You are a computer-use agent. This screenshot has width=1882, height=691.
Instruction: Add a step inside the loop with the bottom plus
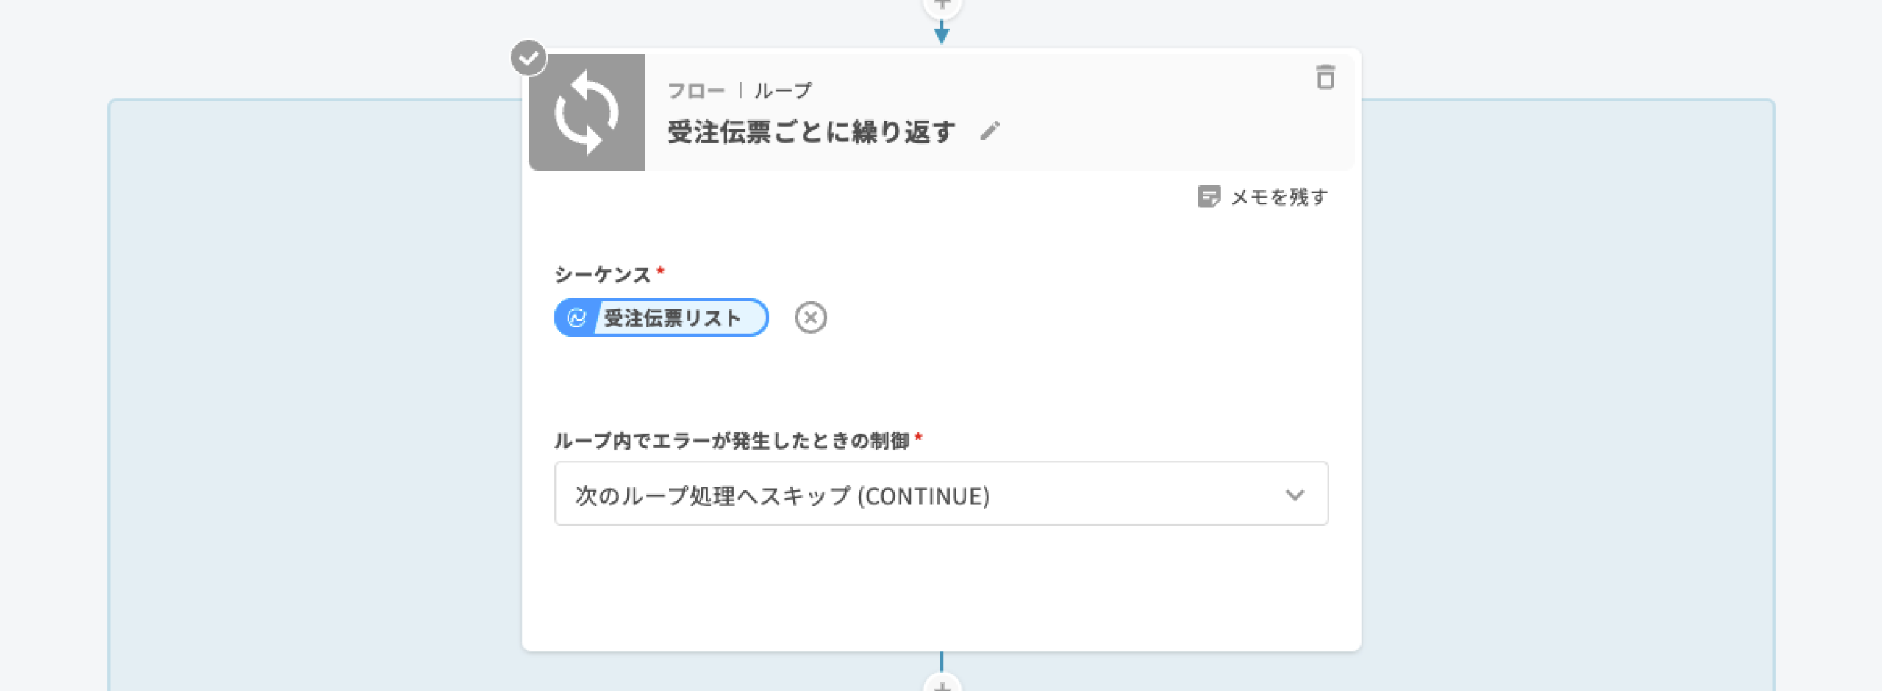pyautogui.click(x=942, y=684)
